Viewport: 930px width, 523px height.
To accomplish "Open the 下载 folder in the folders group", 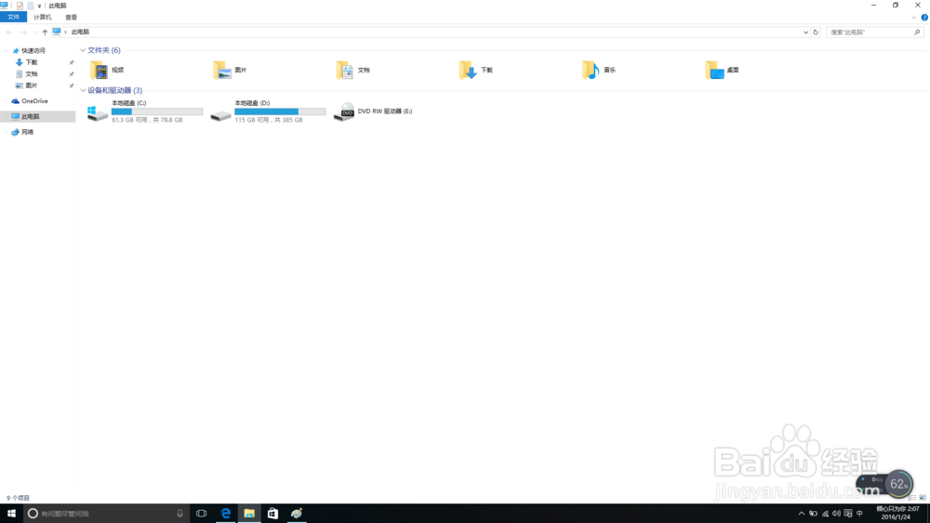I will [x=476, y=70].
